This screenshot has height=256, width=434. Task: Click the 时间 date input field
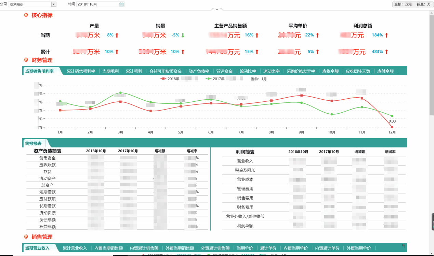[97, 4]
